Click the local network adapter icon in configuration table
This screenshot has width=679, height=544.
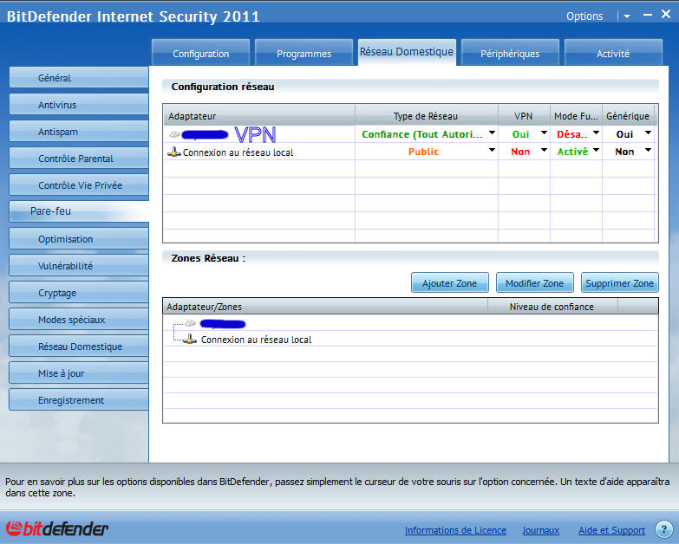[x=174, y=152]
